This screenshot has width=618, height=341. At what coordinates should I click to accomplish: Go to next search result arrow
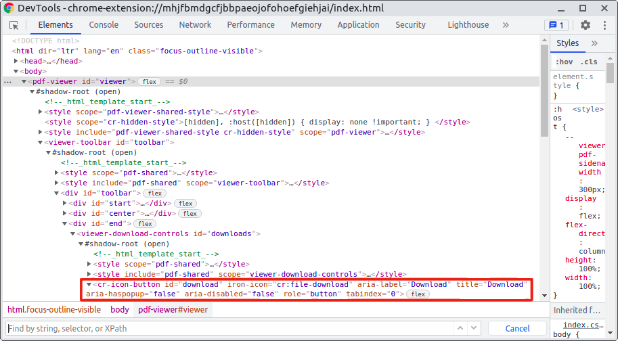pyautogui.click(x=474, y=328)
